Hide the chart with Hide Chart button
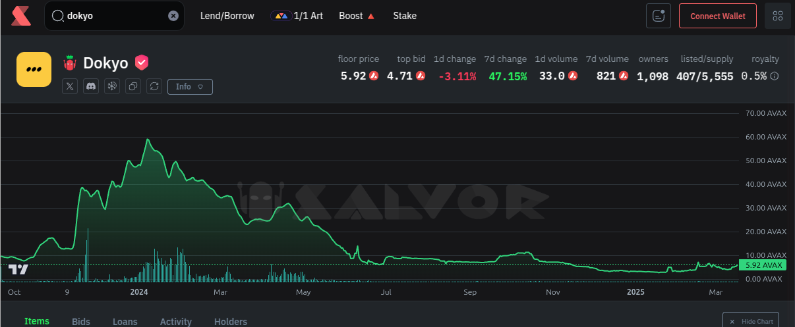The width and height of the screenshot is (795, 327). (751, 320)
